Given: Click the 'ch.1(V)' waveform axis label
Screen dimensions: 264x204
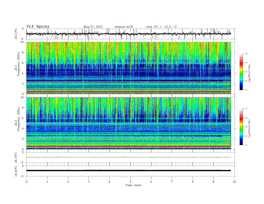Looking at the screenshot, I should [x=16, y=34].
